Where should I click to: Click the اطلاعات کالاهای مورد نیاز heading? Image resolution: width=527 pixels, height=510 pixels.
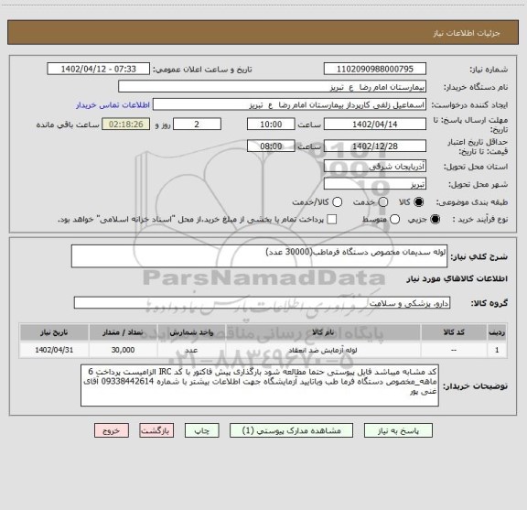point(457,278)
